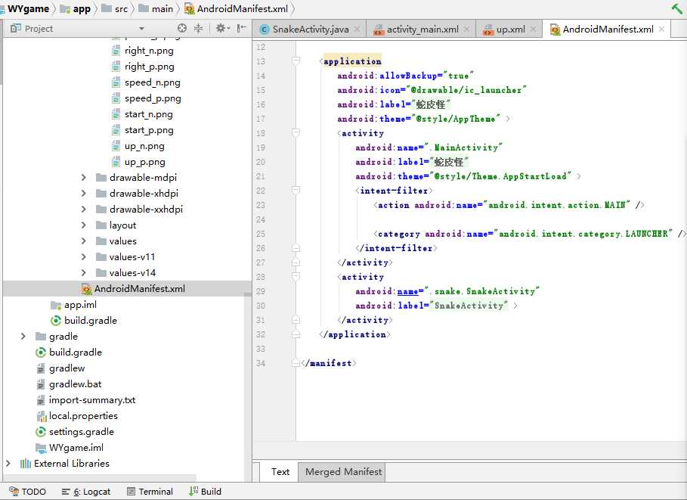Screen dimensions: 687x500
Task: Expand External Libraries node
Action: click(8, 463)
